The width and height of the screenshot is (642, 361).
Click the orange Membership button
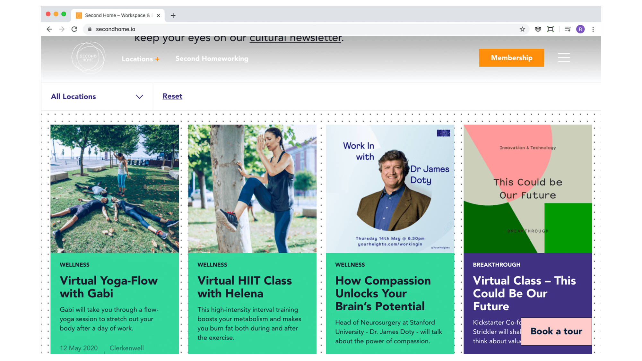(511, 58)
